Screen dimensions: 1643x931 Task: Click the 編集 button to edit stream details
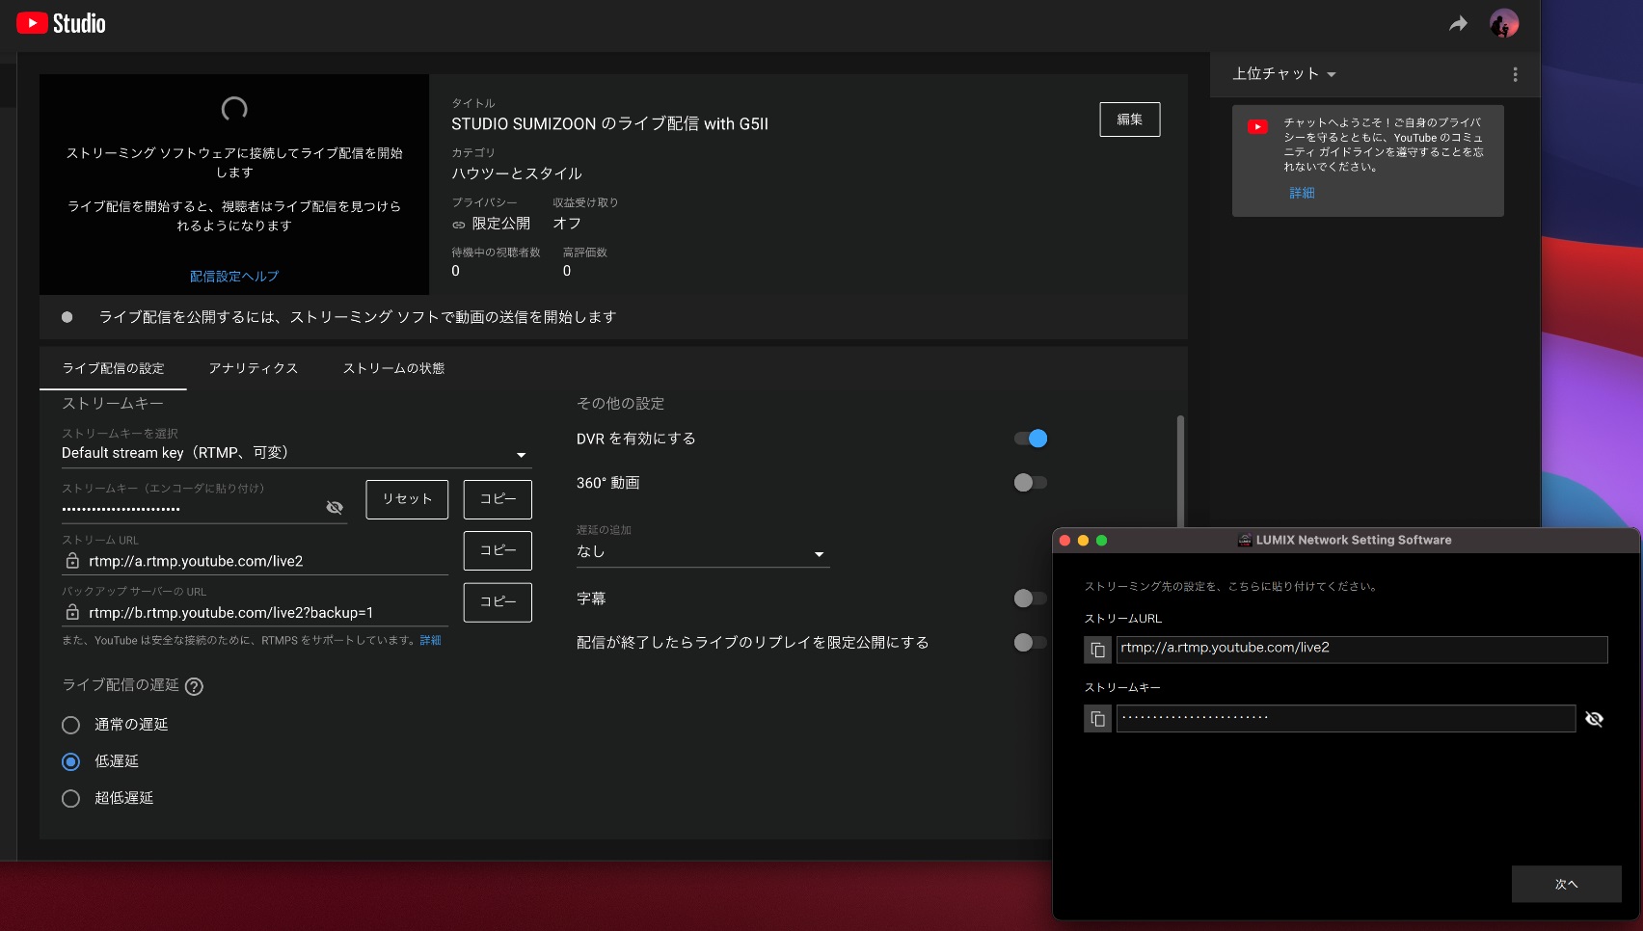(1129, 120)
